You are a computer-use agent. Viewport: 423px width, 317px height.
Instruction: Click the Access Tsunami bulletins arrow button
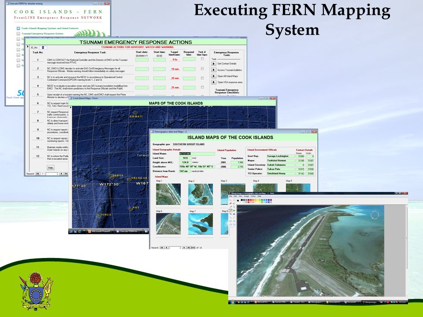[213, 70]
